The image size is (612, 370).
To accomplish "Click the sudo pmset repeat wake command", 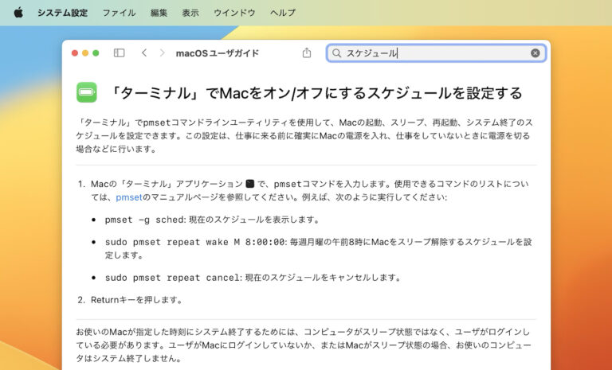I will (195, 242).
